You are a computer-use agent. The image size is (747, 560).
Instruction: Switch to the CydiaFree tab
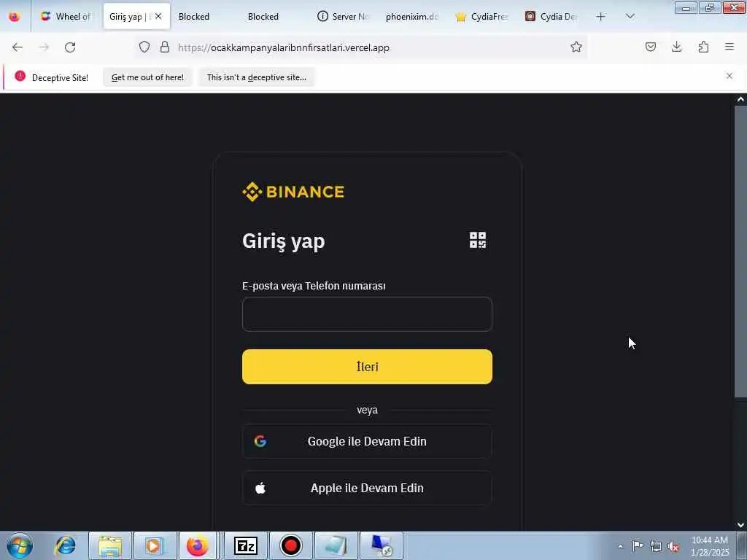pos(481,17)
